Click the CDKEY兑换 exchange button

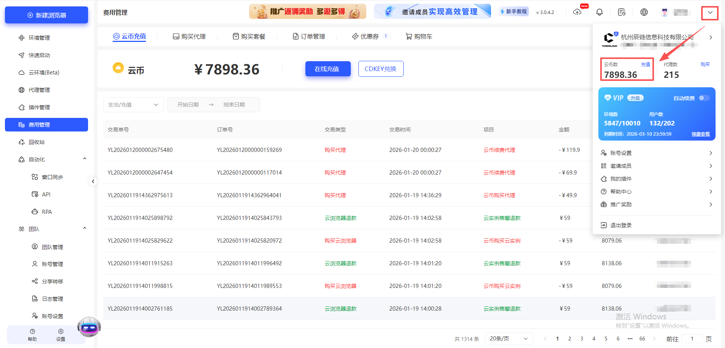tap(381, 69)
